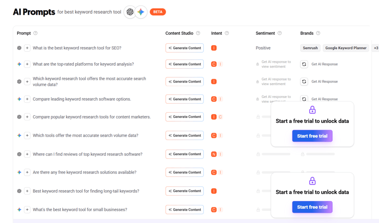Expand the 'most accurate search volume data' research tool prompt
Viewport: 379px width, 223px height.
(27, 82)
